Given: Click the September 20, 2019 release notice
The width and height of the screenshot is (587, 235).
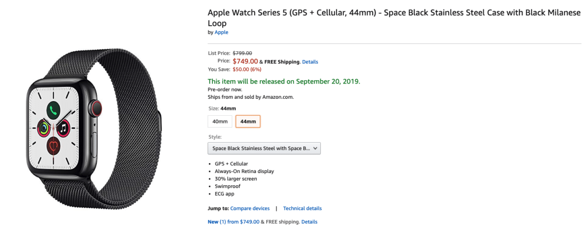Looking at the screenshot, I should (284, 81).
